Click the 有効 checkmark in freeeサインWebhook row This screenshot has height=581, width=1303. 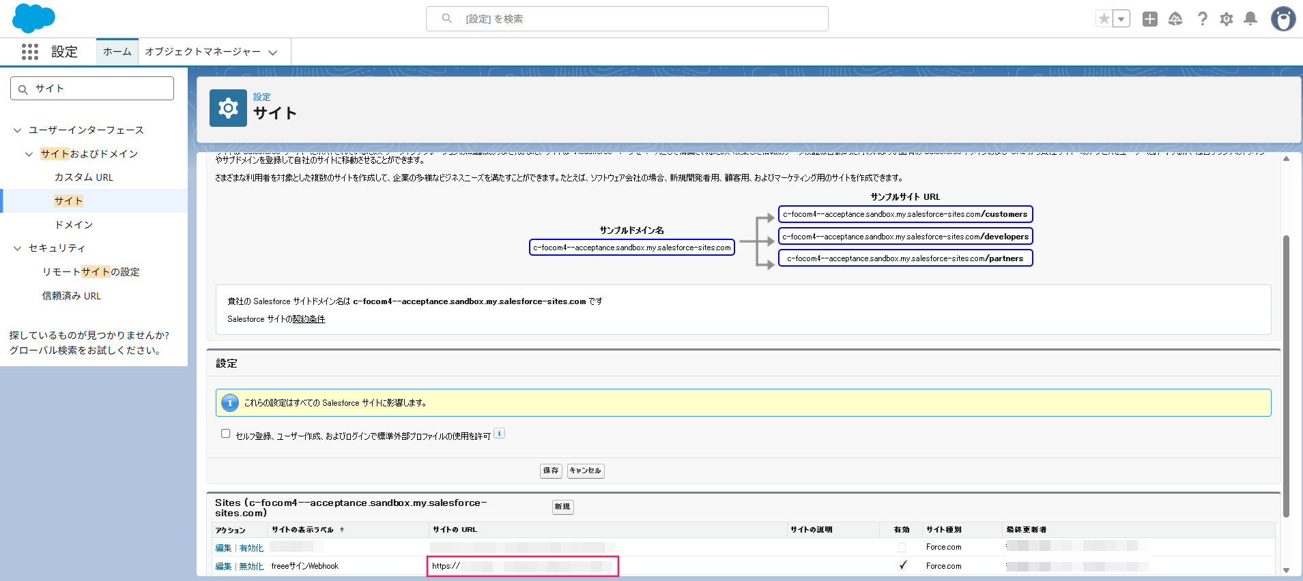(x=902, y=565)
